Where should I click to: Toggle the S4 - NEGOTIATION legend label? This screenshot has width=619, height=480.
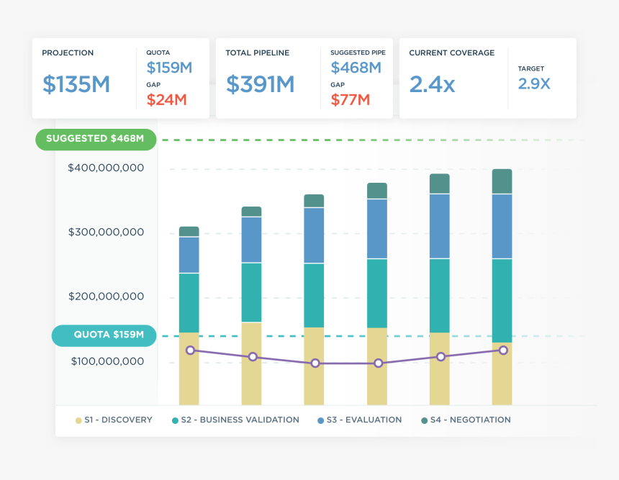[x=471, y=420]
